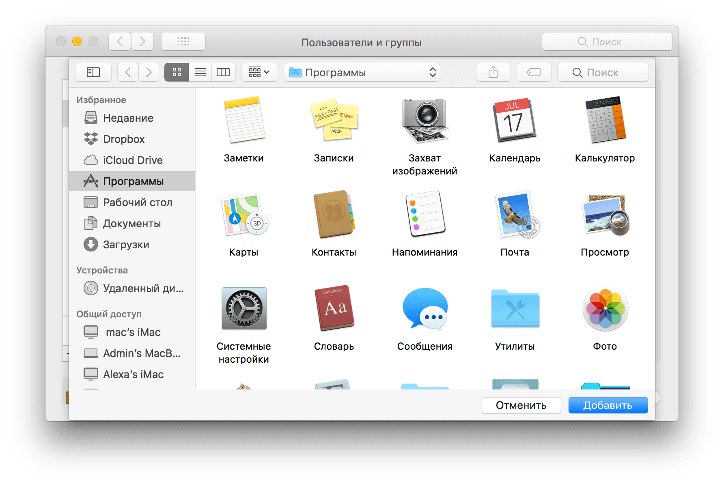The height and width of the screenshot is (486, 724).
Task: Select the Напоминания app icon
Action: pyautogui.click(x=424, y=214)
